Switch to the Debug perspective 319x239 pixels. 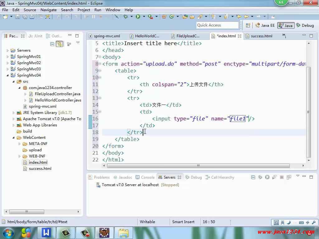pyautogui.click(x=305, y=26)
